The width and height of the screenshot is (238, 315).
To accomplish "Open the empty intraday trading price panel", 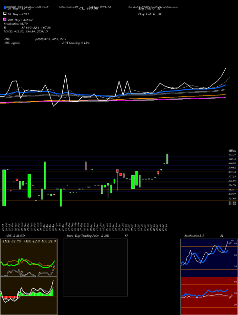I will click(x=95, y=267).
